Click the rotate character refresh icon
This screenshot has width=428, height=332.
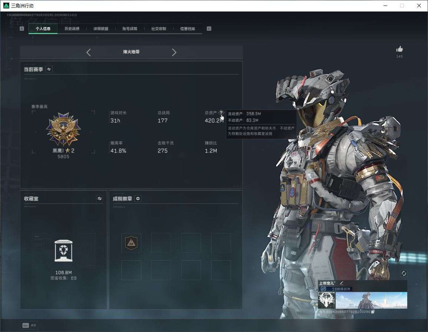(x=404, y=273)
